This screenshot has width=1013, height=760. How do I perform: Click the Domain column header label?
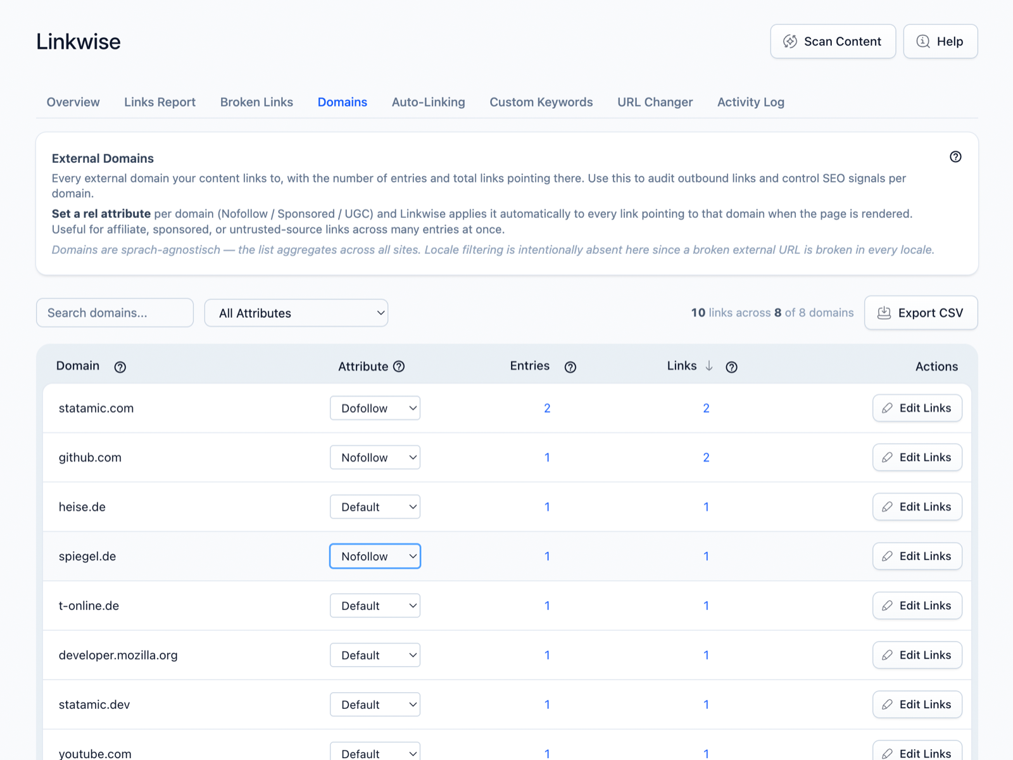tap(78, 365)
